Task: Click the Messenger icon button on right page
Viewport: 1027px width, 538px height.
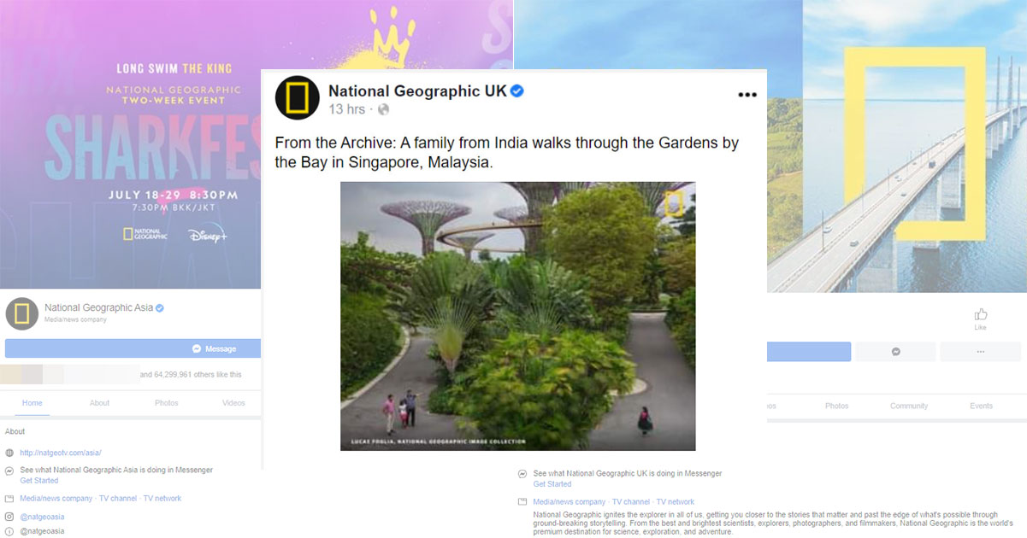Action: [895, 352]
